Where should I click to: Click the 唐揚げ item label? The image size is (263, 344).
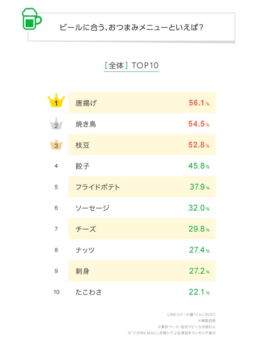pos(86,103)
